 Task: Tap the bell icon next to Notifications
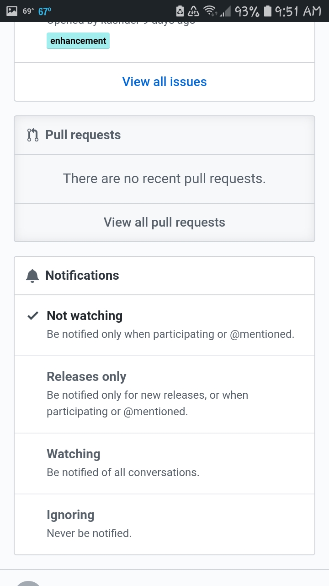click(x=32, y=275)
